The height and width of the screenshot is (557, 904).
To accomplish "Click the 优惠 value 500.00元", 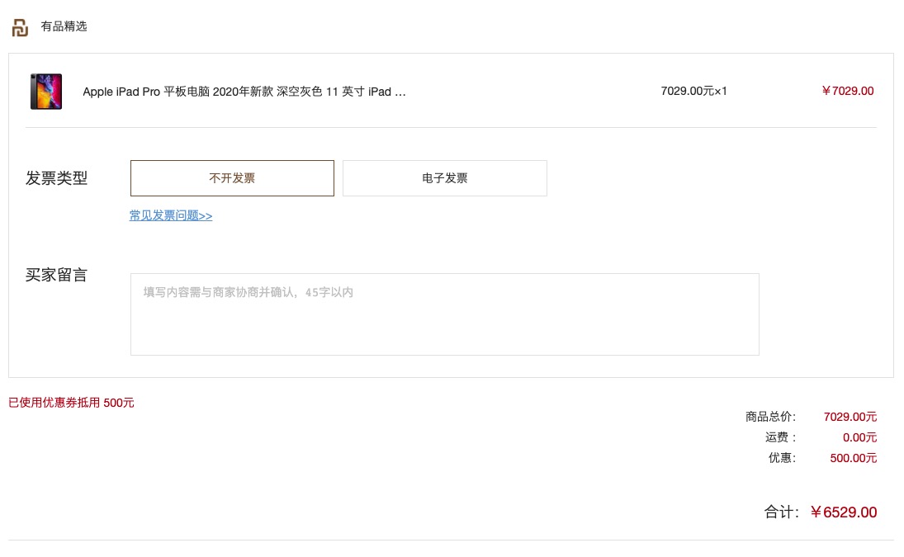I will (854, 458).
